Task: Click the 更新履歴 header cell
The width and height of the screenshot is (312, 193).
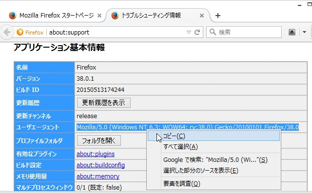Action: pyautogui.click(x=44, y=103)
